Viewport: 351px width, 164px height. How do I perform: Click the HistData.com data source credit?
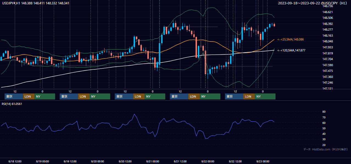coord(326,149)
